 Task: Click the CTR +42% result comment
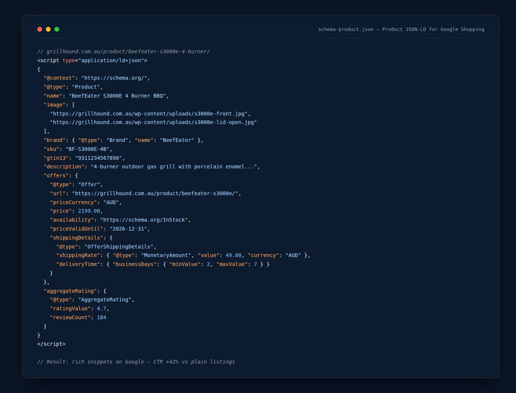click(x=136, y=362)
